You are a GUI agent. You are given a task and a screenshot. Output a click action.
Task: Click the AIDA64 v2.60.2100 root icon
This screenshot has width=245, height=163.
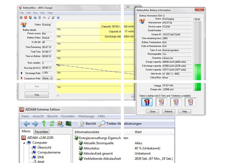point(24,138)
